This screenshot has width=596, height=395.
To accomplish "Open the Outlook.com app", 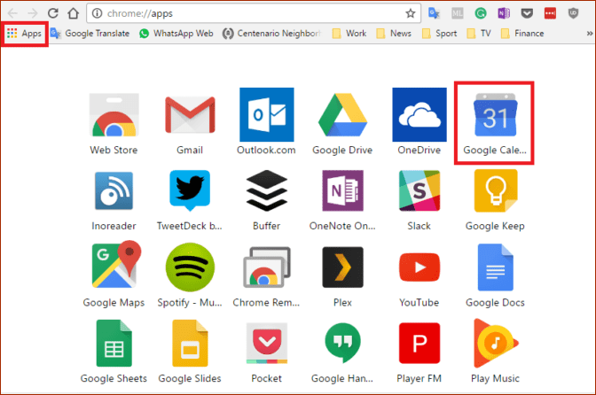I will point(266,122).
